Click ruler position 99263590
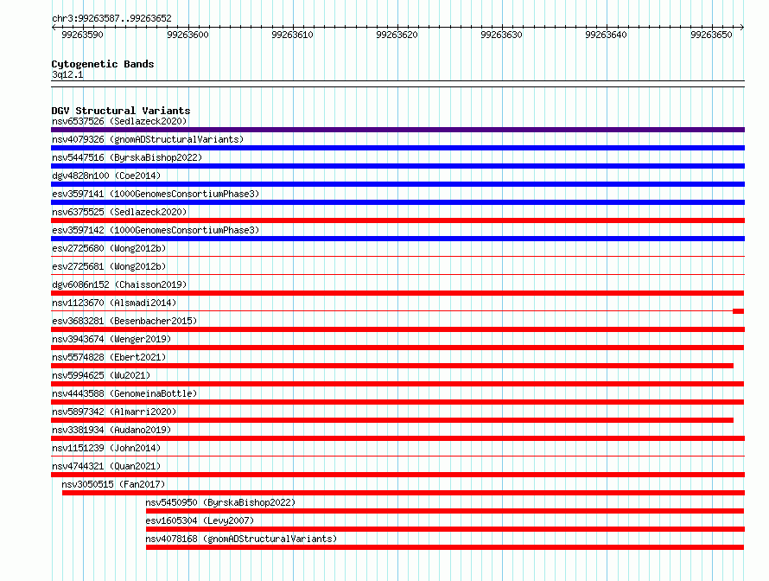The image size is (769, 581). point(82,35)
